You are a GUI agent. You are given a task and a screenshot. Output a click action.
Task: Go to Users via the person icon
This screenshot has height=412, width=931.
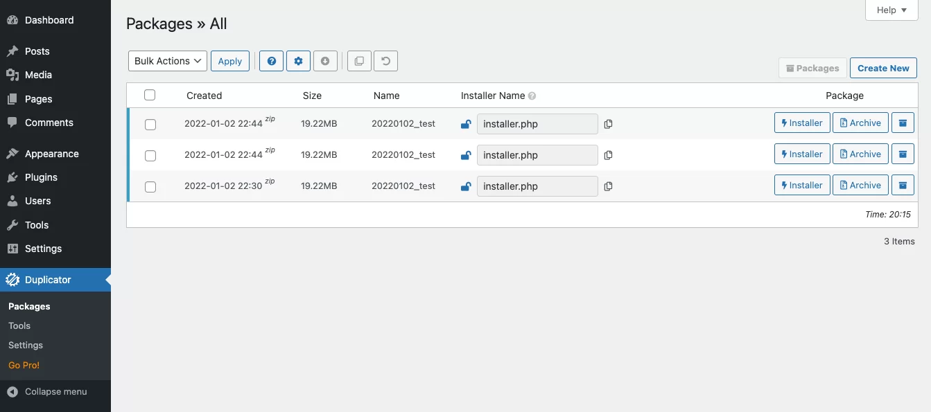[x=12, y=201]
